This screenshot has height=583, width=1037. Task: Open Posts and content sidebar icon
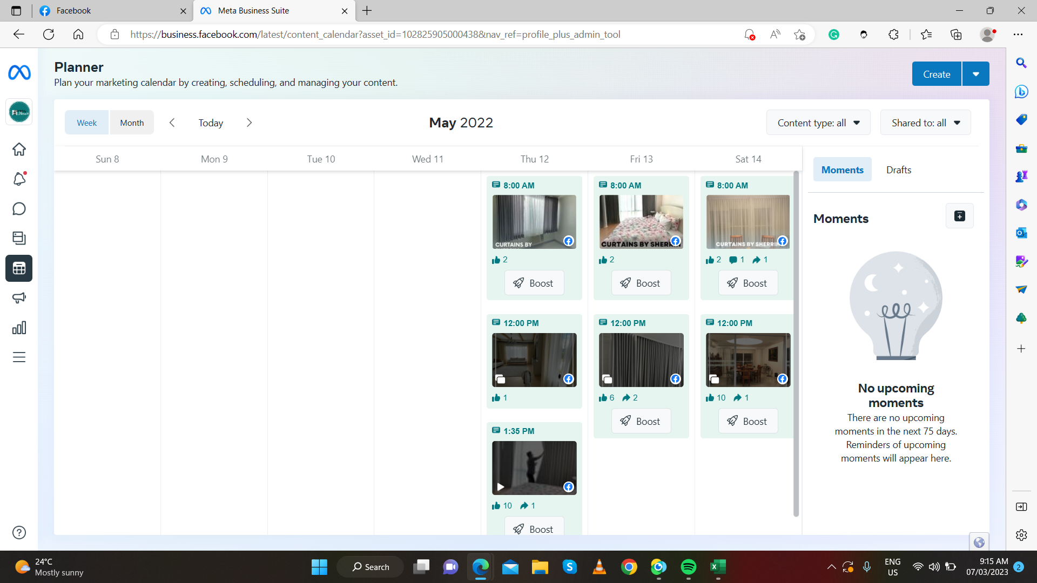(19, 238)
